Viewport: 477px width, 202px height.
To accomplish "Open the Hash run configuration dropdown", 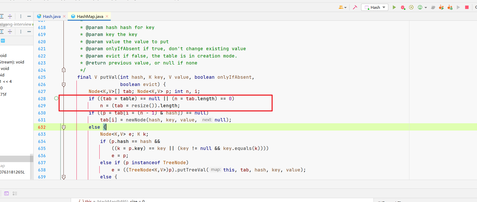I will [375, 7].
